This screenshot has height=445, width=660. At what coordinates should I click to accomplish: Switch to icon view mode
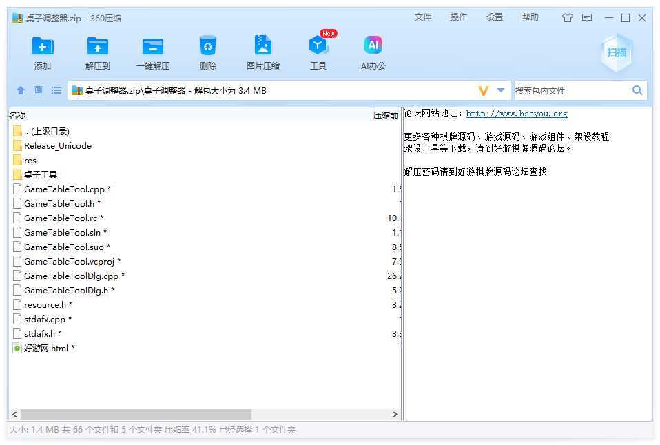[39, 90]
